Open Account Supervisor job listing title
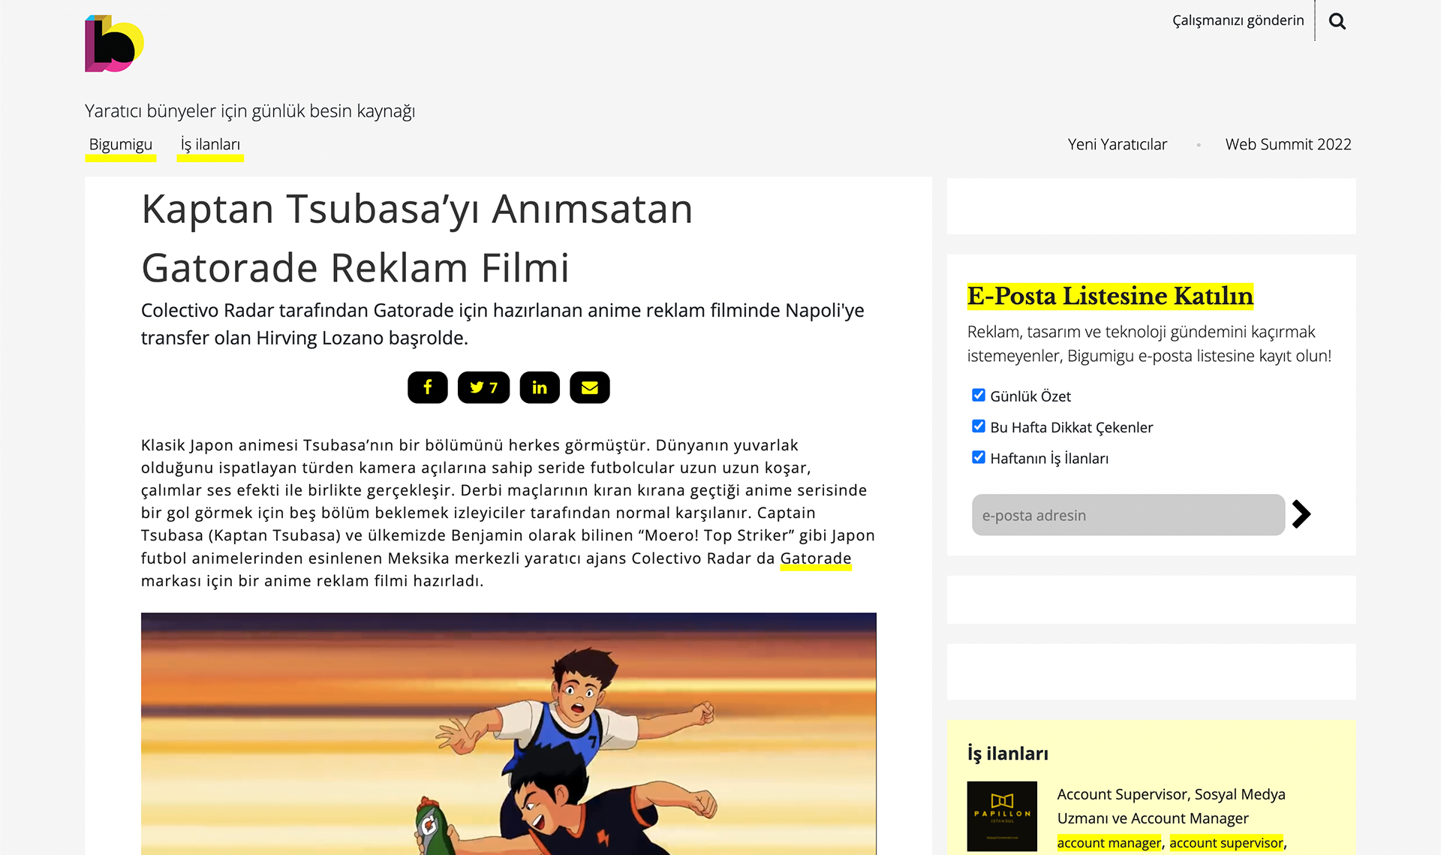1441x855 pixels. point(1171,806)
